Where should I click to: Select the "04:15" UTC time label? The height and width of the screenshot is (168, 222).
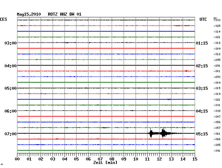click(x=202, y=111)
